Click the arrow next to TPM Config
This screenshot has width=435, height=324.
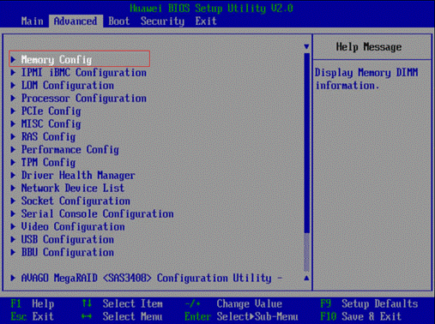click(x=13, y=162)
